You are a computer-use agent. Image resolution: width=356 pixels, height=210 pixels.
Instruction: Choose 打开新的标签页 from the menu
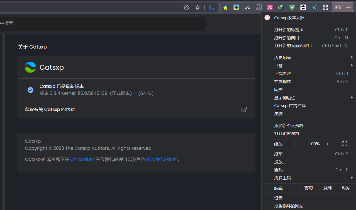coord(309,30)
